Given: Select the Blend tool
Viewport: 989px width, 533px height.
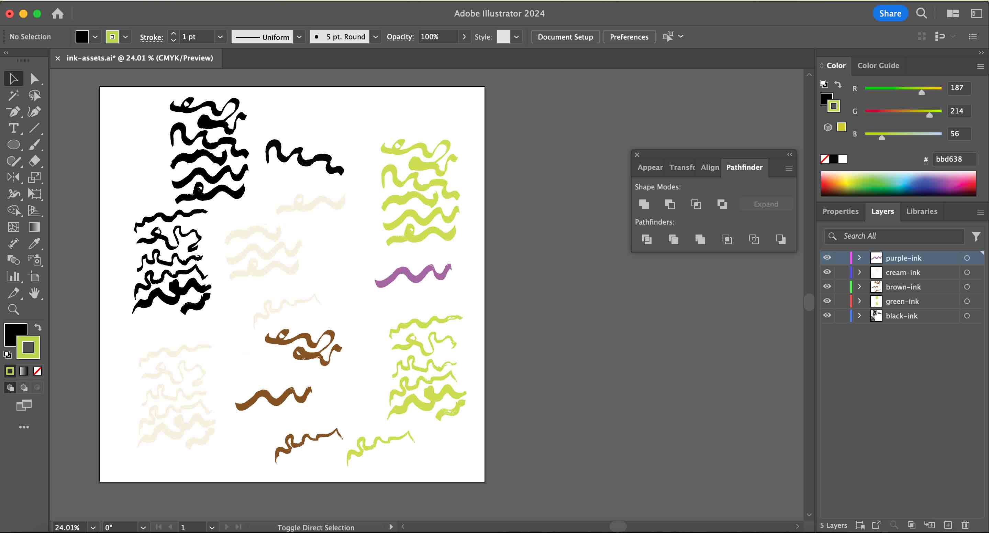Looking at the screenshot, I should 14,260.
